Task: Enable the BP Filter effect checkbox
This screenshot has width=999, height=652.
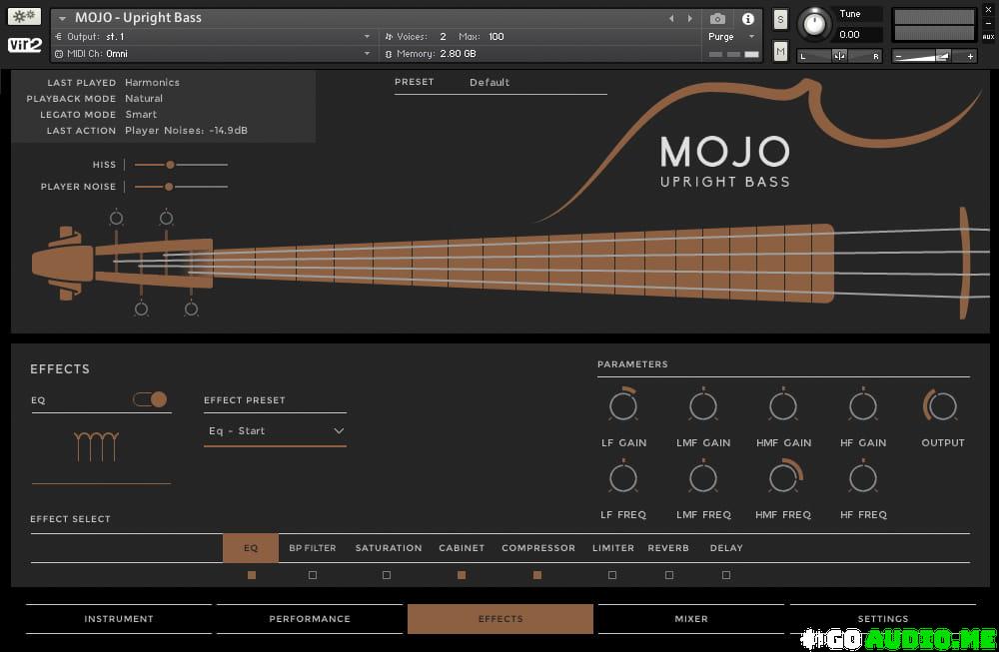Action: click(313, 575)
